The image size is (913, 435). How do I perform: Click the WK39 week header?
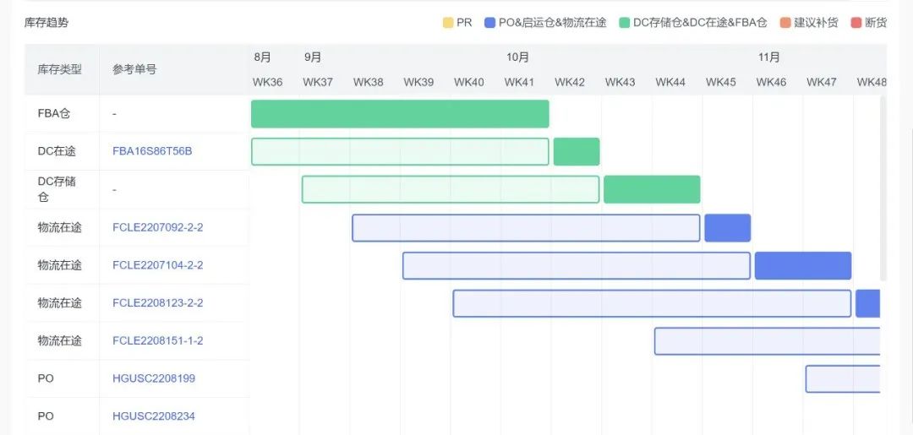(418, 82)
